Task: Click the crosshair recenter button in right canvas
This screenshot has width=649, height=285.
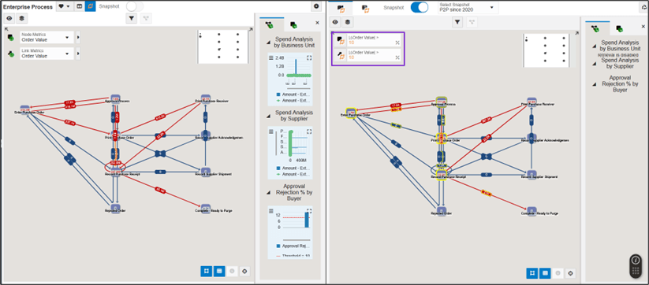Action: [571, 273]
